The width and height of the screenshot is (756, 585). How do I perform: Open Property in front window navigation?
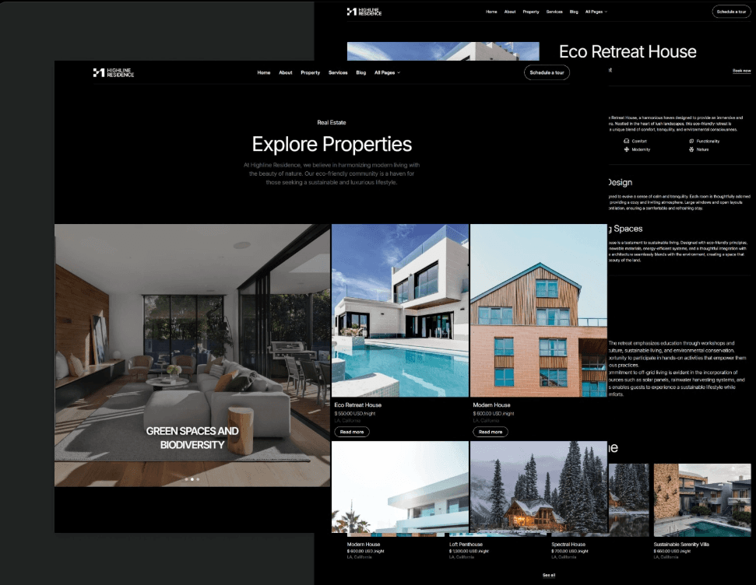310,73
